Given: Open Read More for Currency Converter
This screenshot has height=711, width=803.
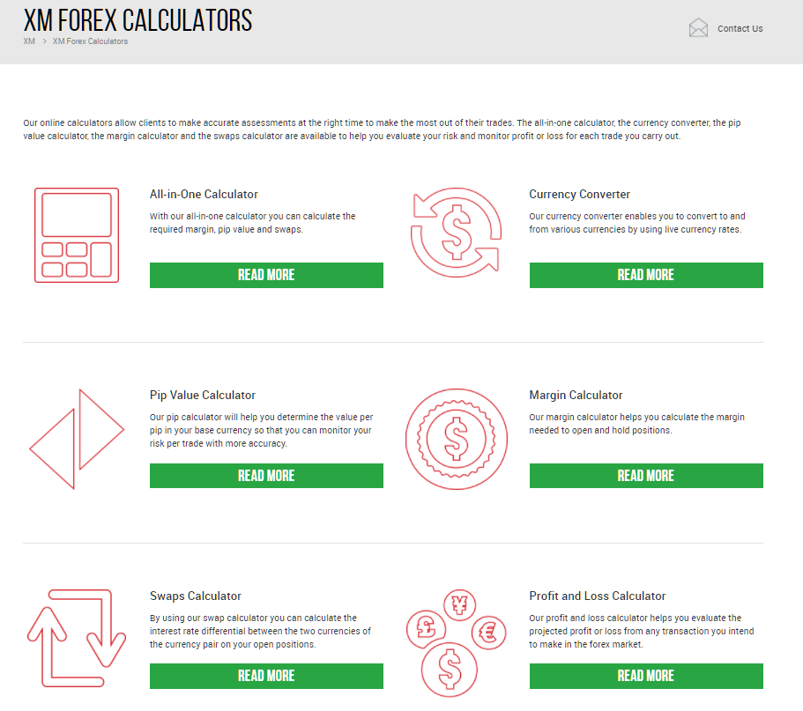Looking at the screenshot, I should point(646,276).
